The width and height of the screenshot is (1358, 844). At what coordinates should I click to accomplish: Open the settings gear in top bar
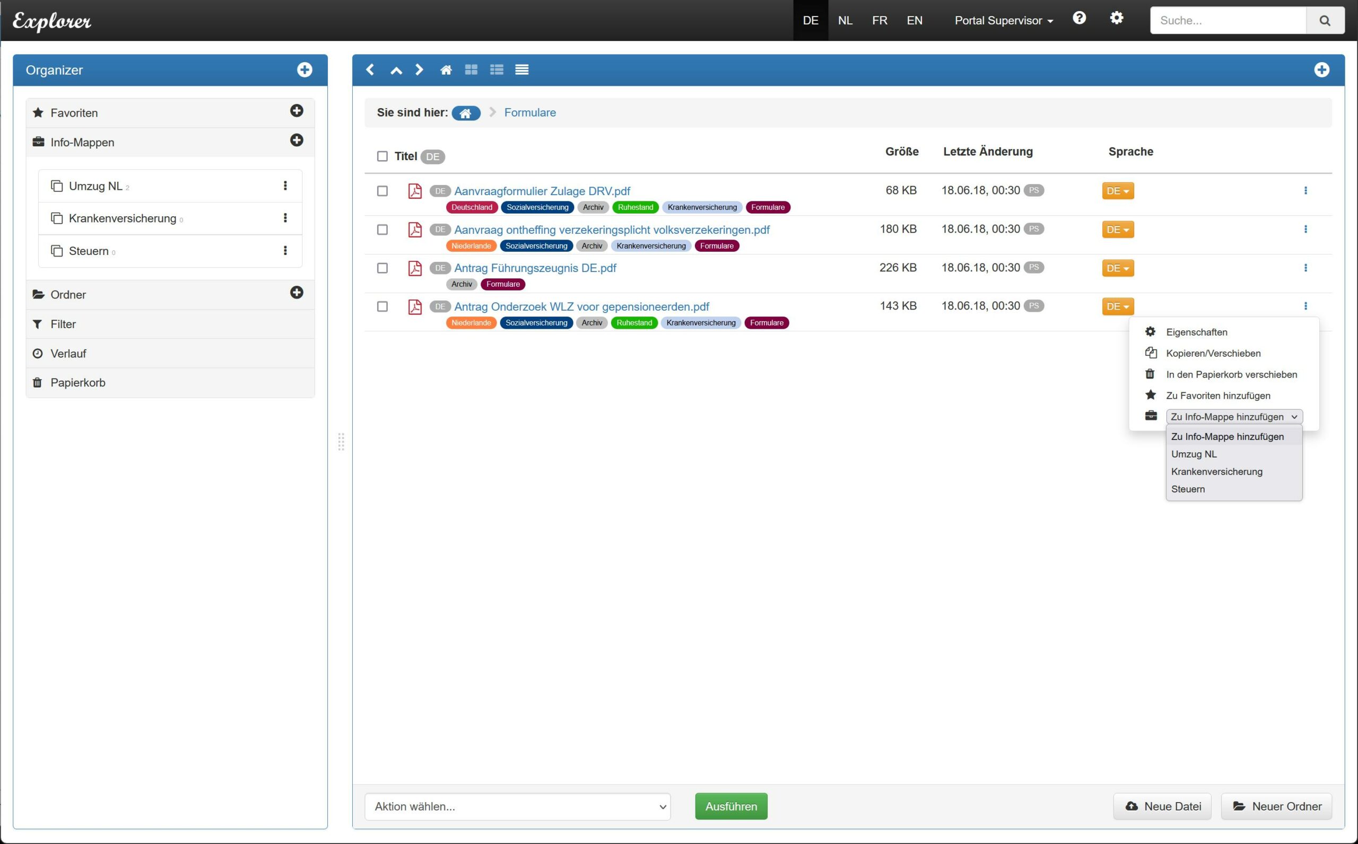pos(1116,19)
